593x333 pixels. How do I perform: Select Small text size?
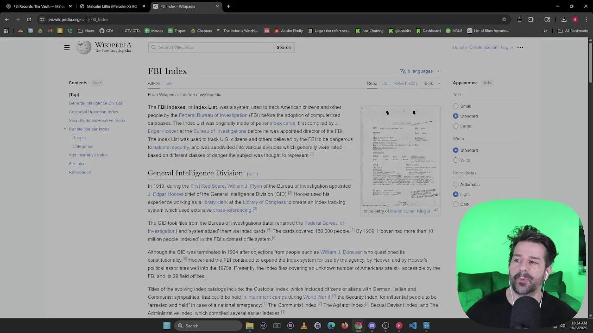point(456,106)
